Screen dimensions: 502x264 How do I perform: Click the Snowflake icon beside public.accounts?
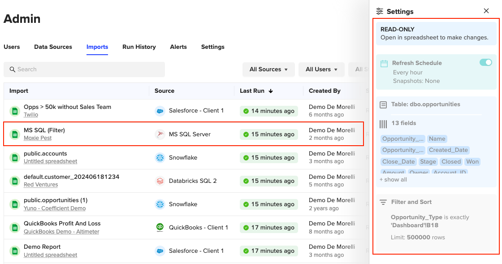(x=160, y=157)
